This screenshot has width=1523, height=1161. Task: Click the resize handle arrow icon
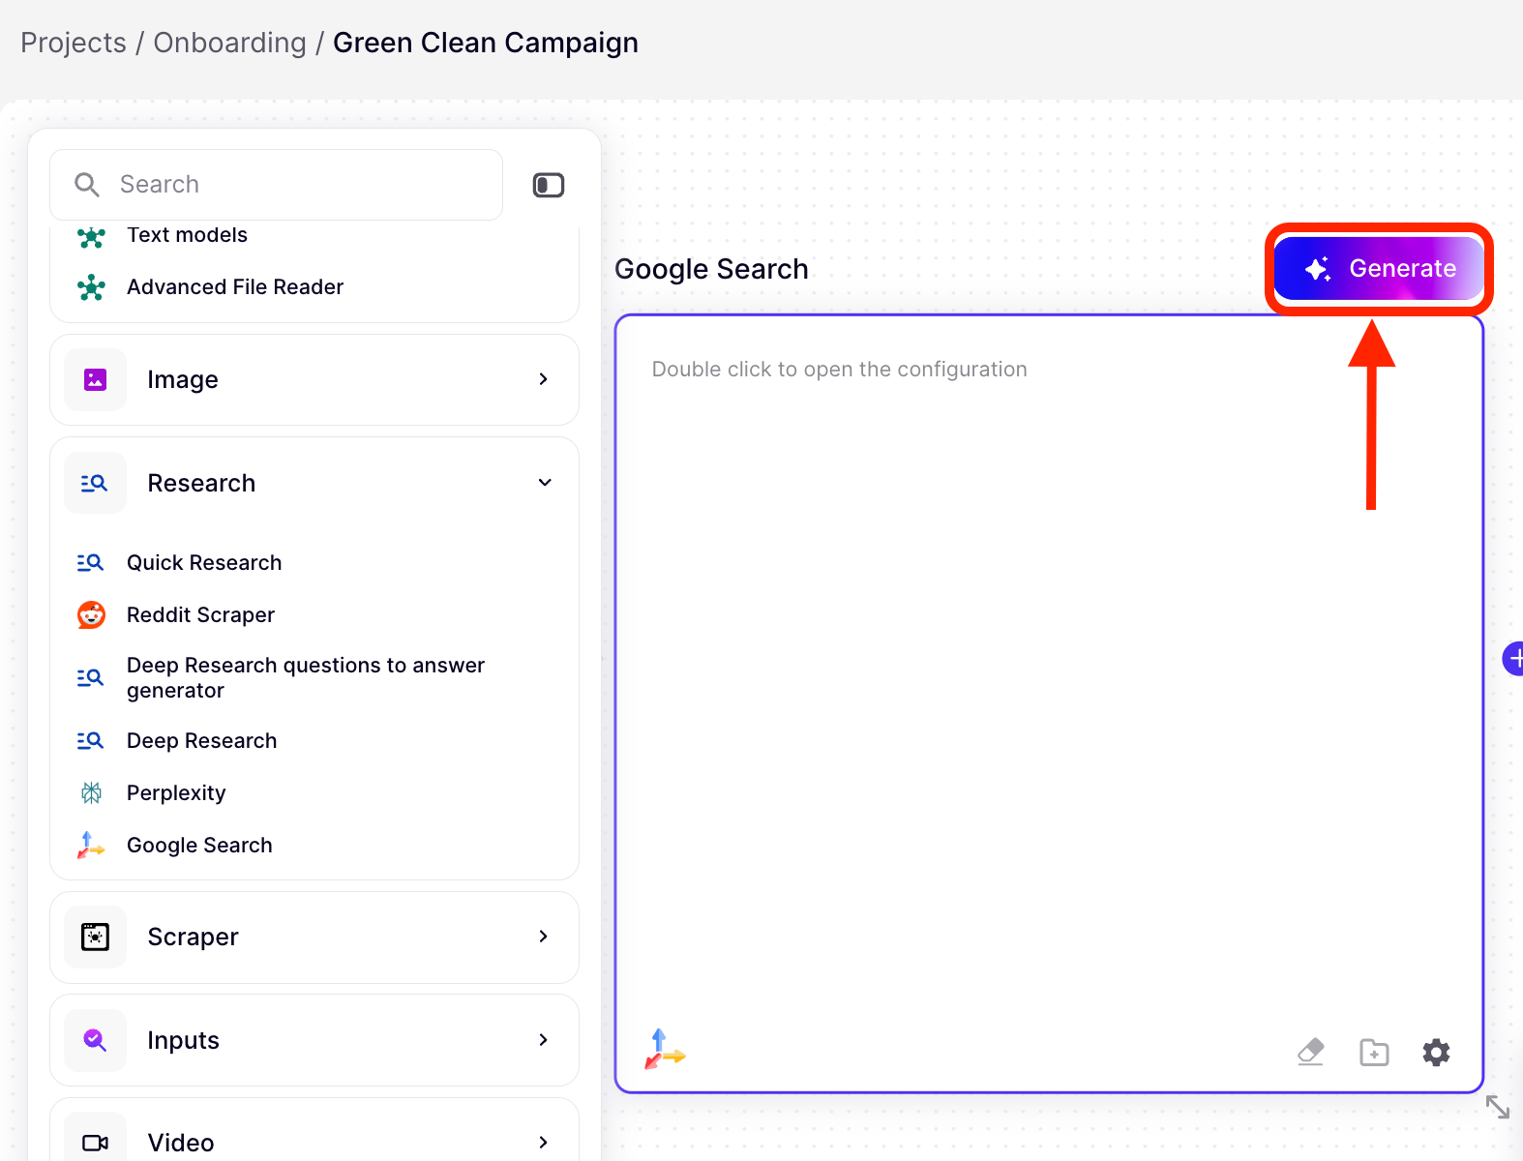point(1498,1107)
